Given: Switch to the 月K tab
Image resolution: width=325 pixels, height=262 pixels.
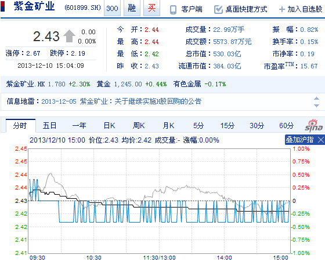Looking at the screenshot, I should coord(168,126).
